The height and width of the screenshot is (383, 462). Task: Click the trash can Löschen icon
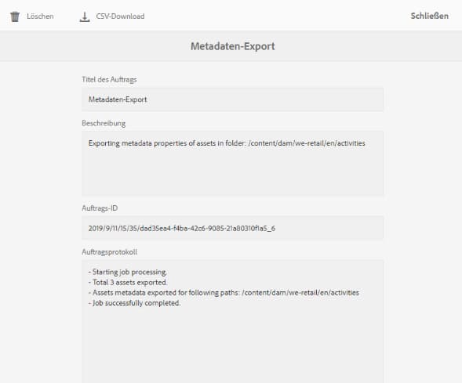(x=15, y=16)
